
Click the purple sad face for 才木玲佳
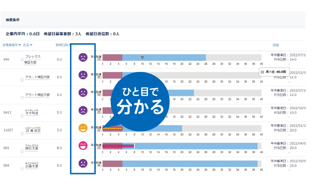(83, 110)
